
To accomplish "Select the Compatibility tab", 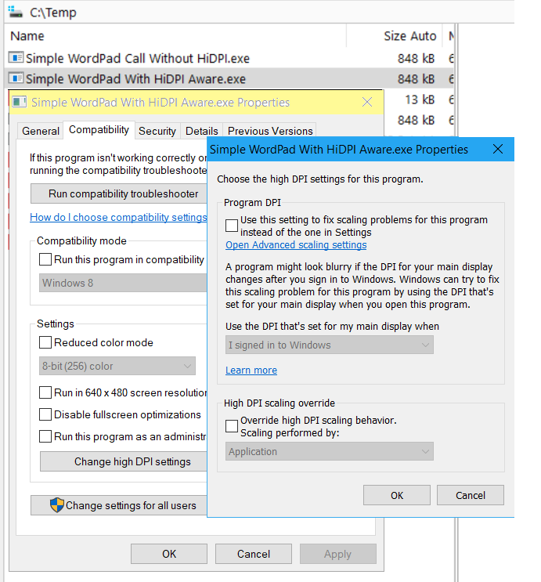I will click(99, 130).
